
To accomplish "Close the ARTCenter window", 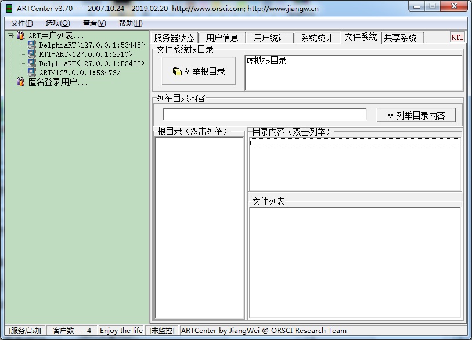I will click(454, 6).
